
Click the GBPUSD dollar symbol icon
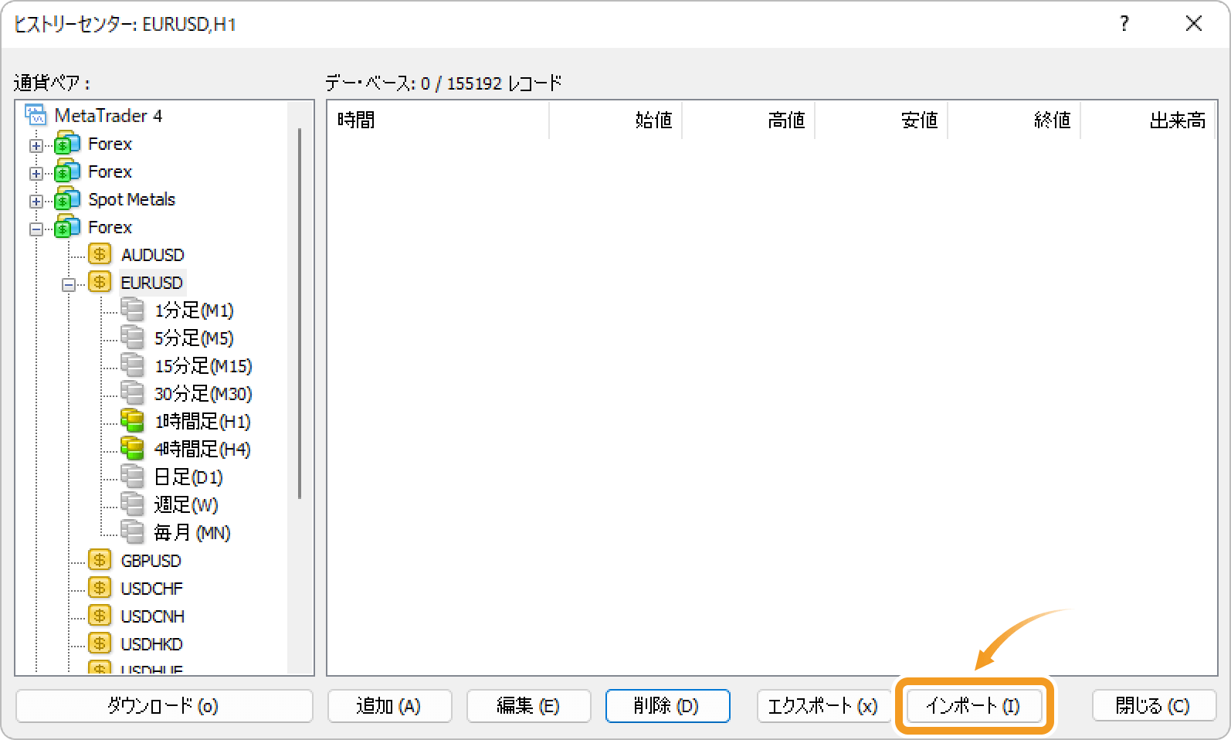point(100,560)
